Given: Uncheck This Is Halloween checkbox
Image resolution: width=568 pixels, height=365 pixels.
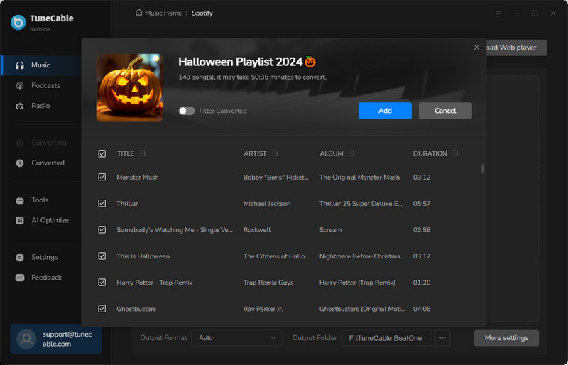Looking at the screenshot, I should pyautogui.click(x=102, y=256).
